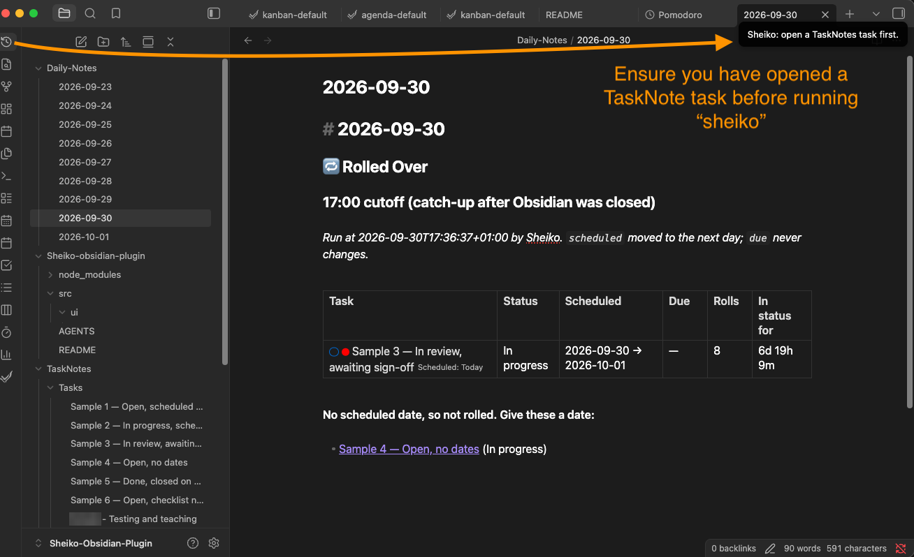Toggle Sample 3 task status circle

(334, 352)
